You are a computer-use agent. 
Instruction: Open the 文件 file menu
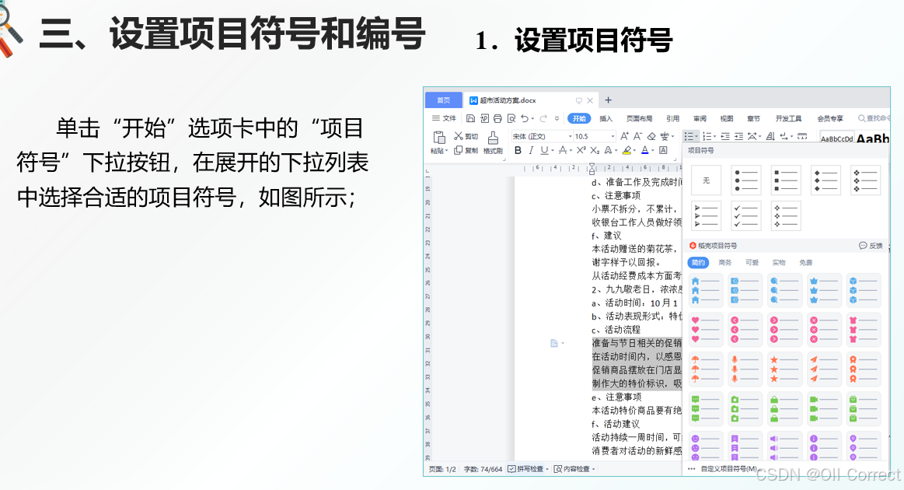click(x=444, y=118)
